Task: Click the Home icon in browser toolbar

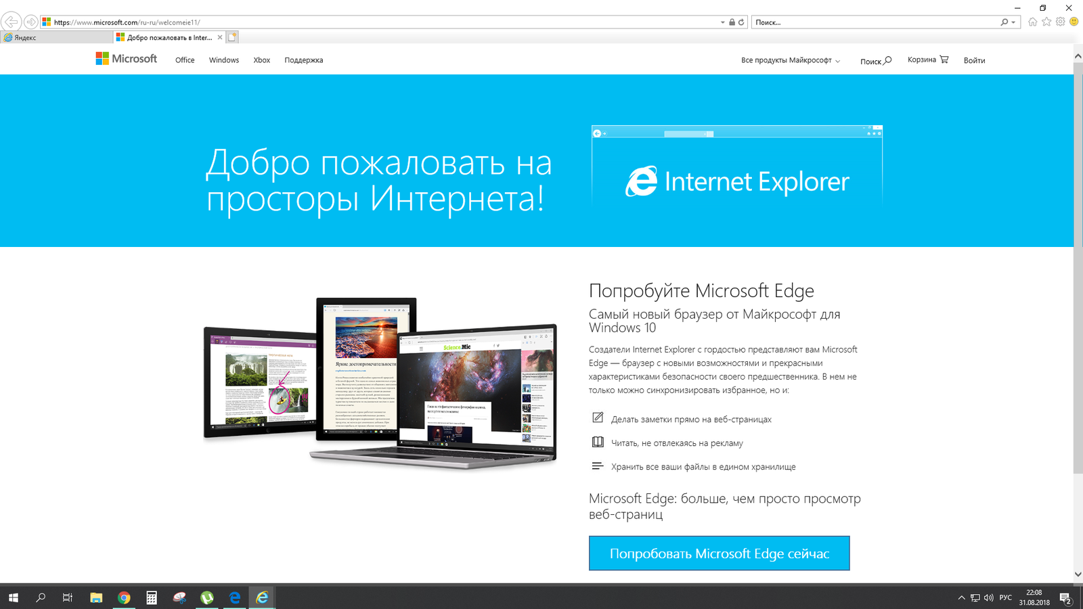Action: tap(1032, 22)
